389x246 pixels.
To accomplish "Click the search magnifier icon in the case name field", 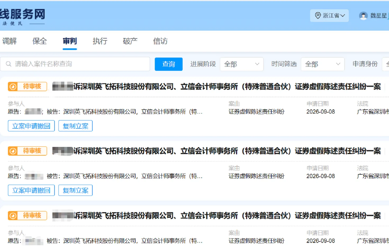I will pos(8,64).
